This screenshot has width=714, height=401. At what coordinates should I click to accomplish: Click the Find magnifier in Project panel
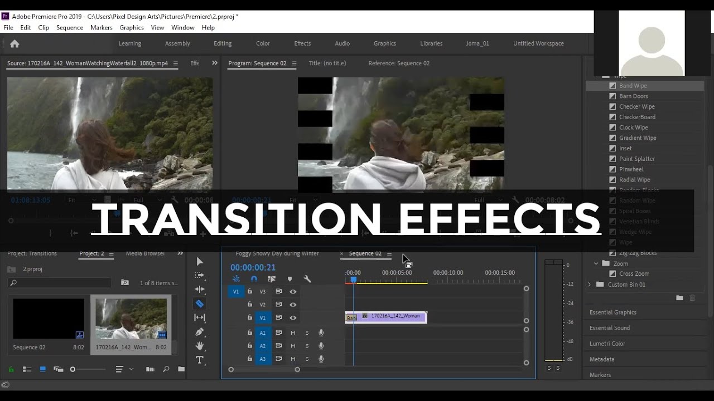166,369
